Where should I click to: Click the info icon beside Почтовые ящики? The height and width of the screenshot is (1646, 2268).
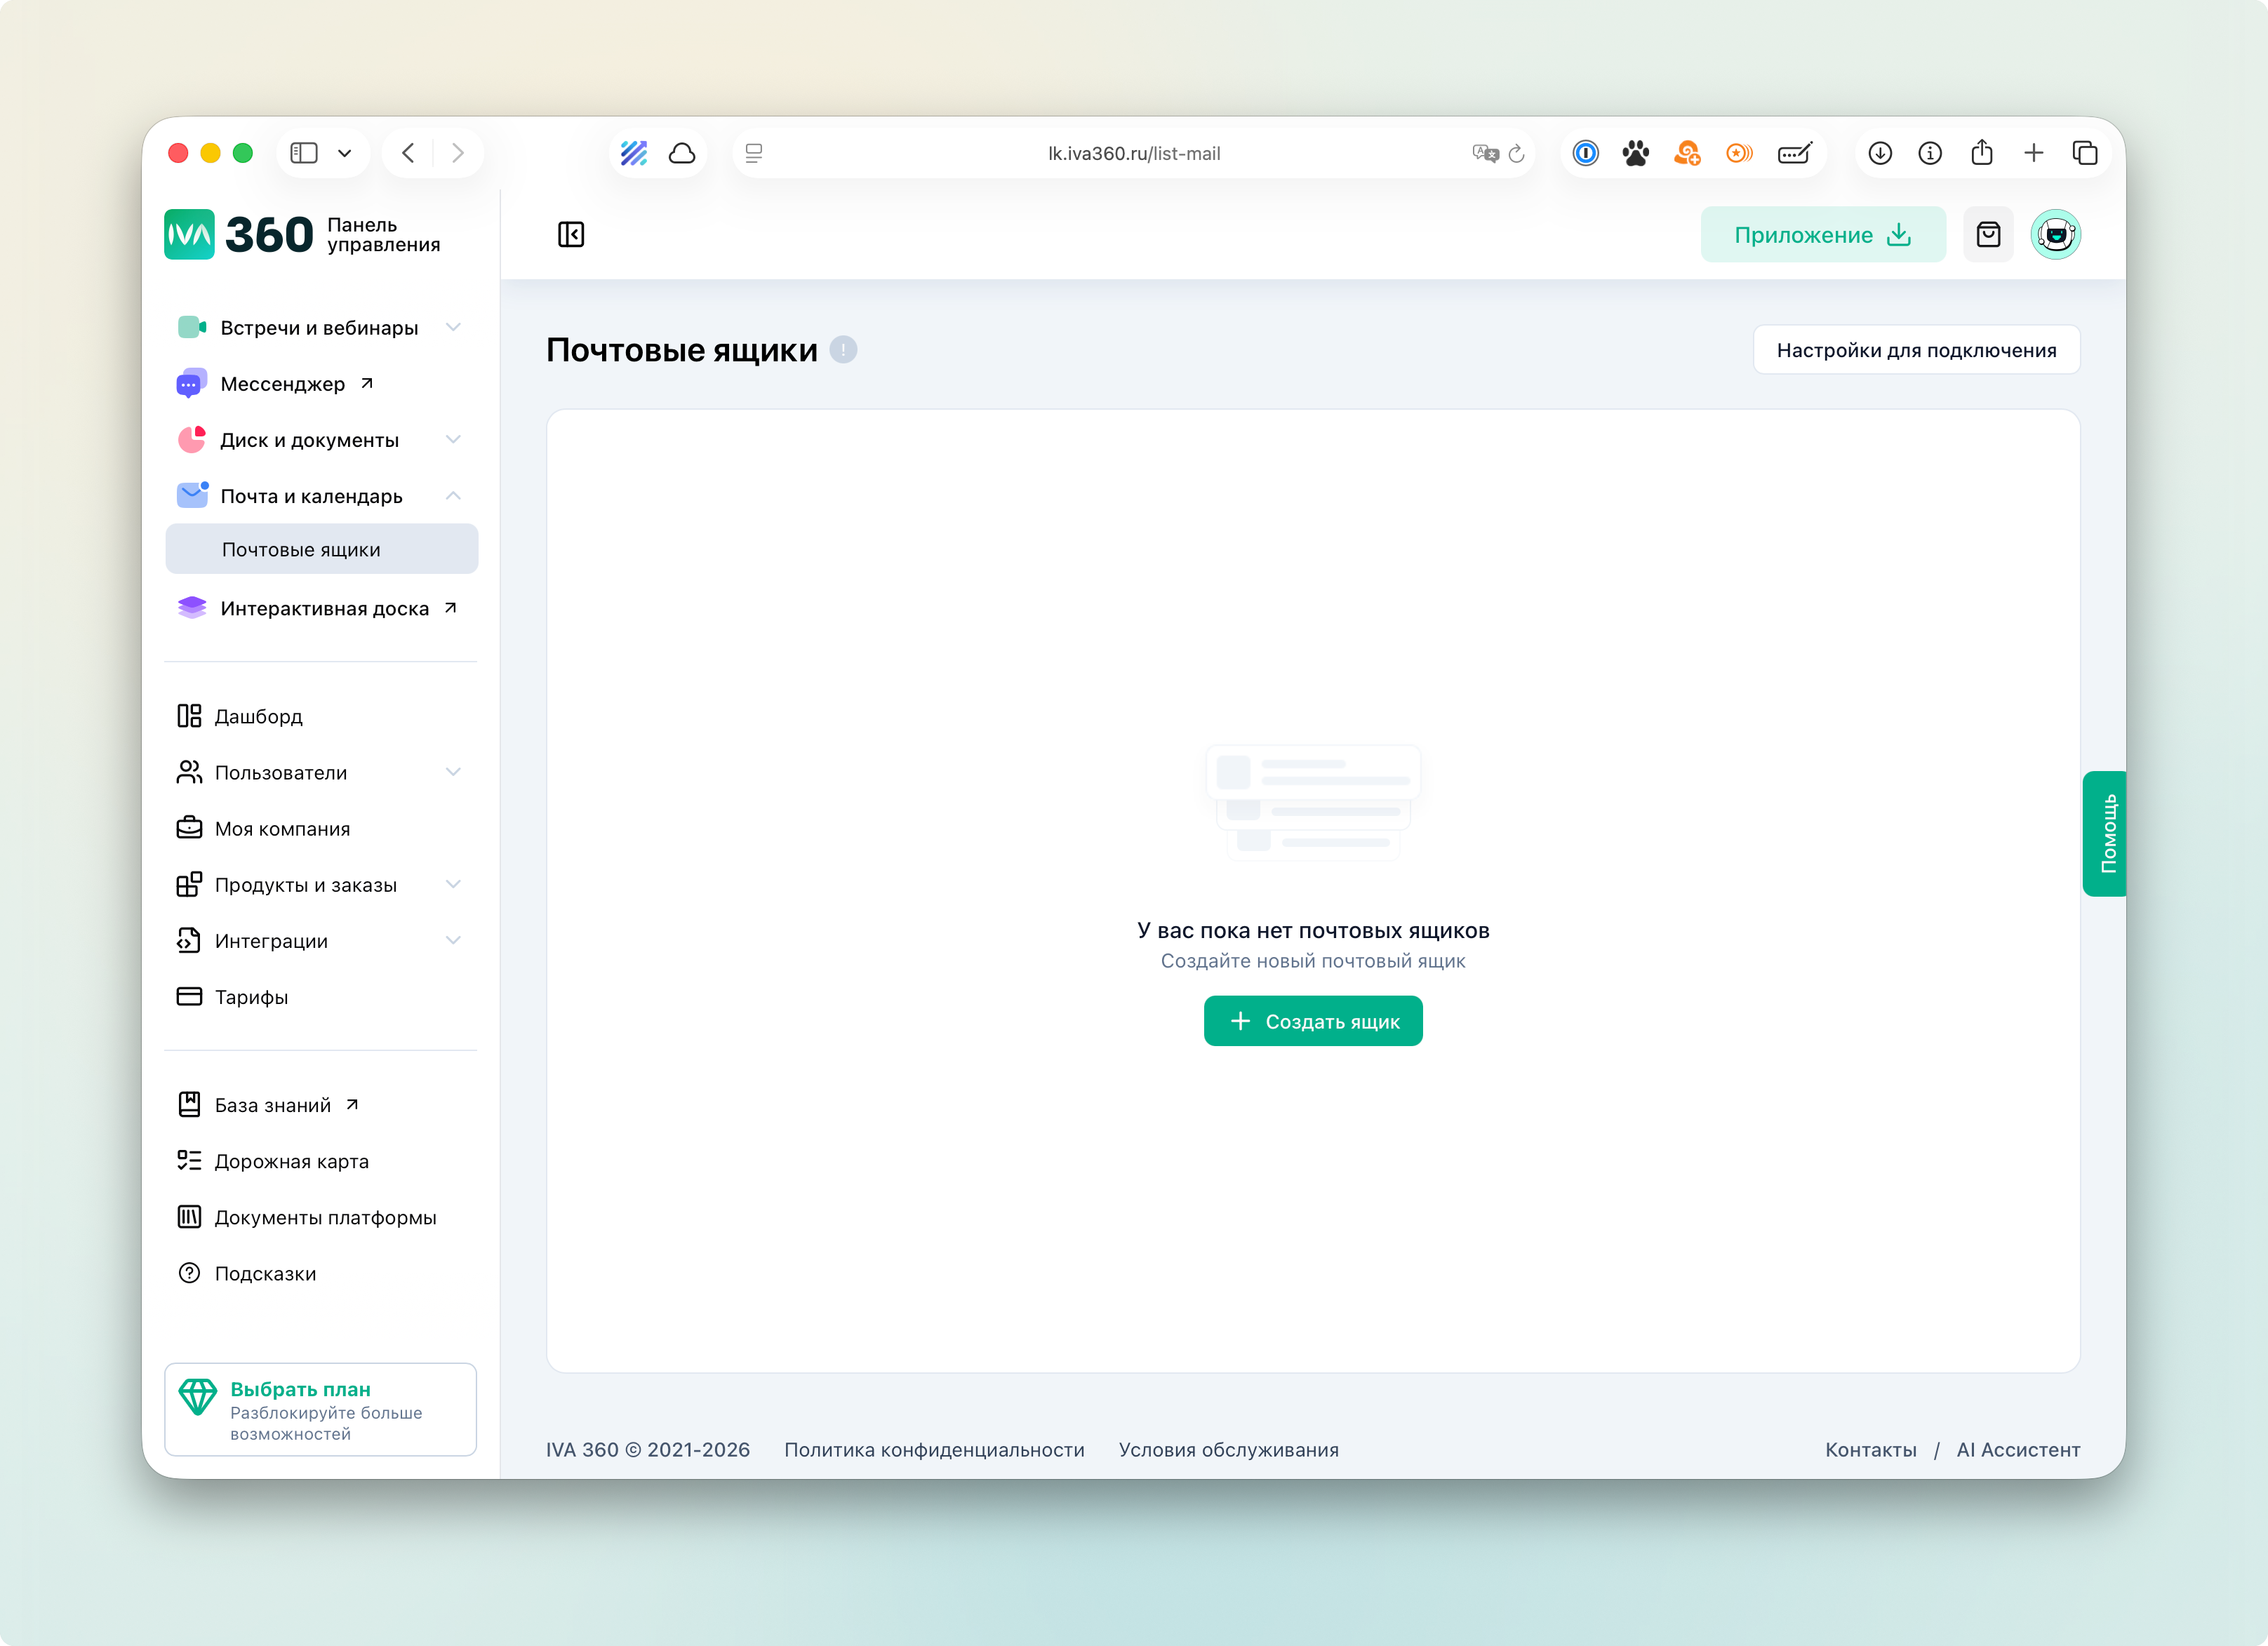click(843, 350)
